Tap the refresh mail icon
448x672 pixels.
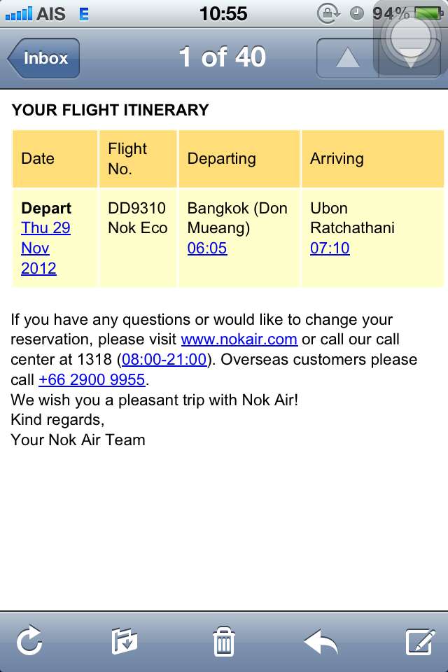[x=29, y=641]
